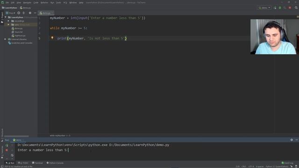Select the venv folder row
Screen dimensions: 299x168
[21, 25]
